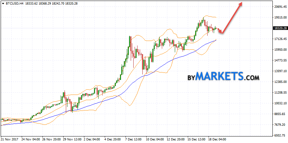Select the 21 Nov 2017 date label
288x143 pixels.
[x=11, y=139]
